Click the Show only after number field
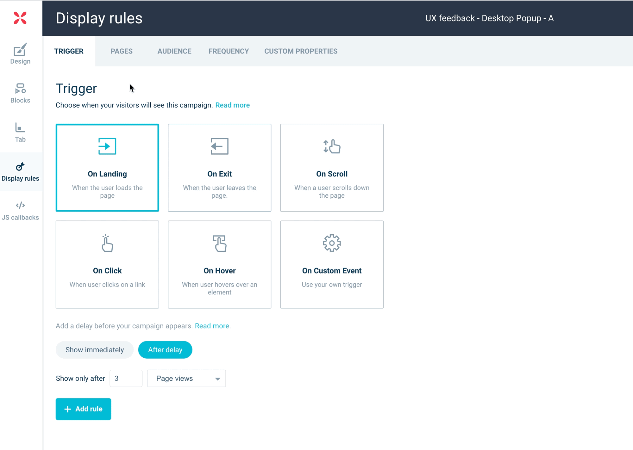Viewport: 633px width, 450px height. point(126,379)
